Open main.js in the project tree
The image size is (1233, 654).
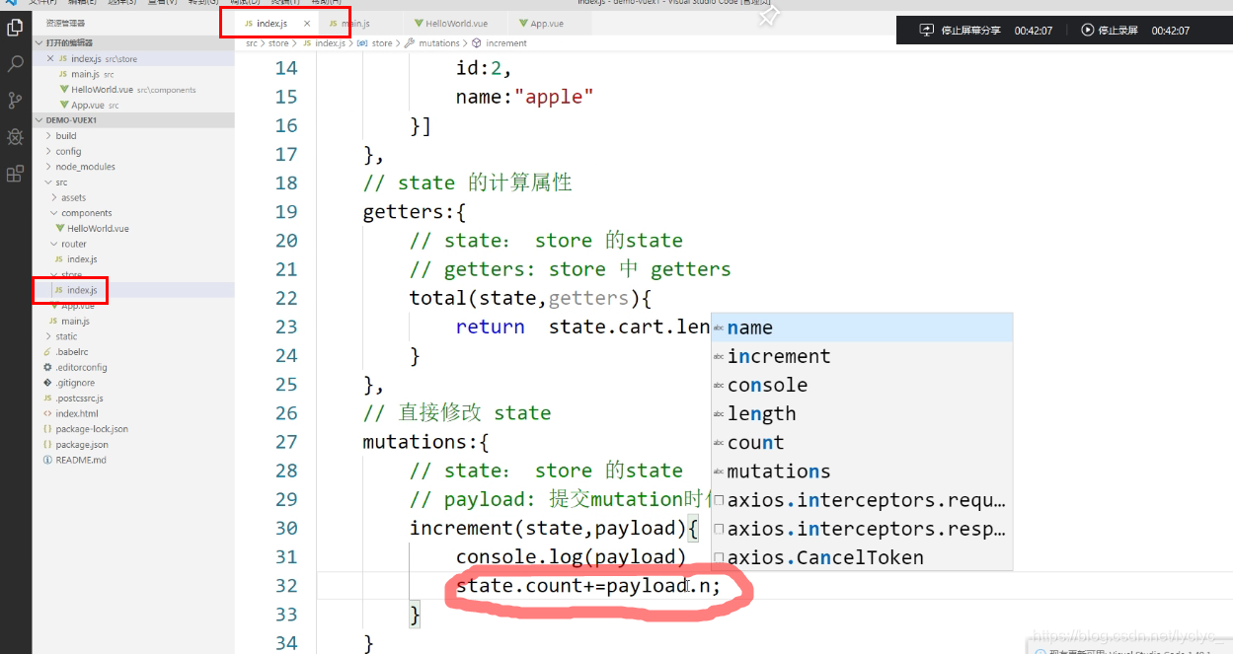[75, 321]
